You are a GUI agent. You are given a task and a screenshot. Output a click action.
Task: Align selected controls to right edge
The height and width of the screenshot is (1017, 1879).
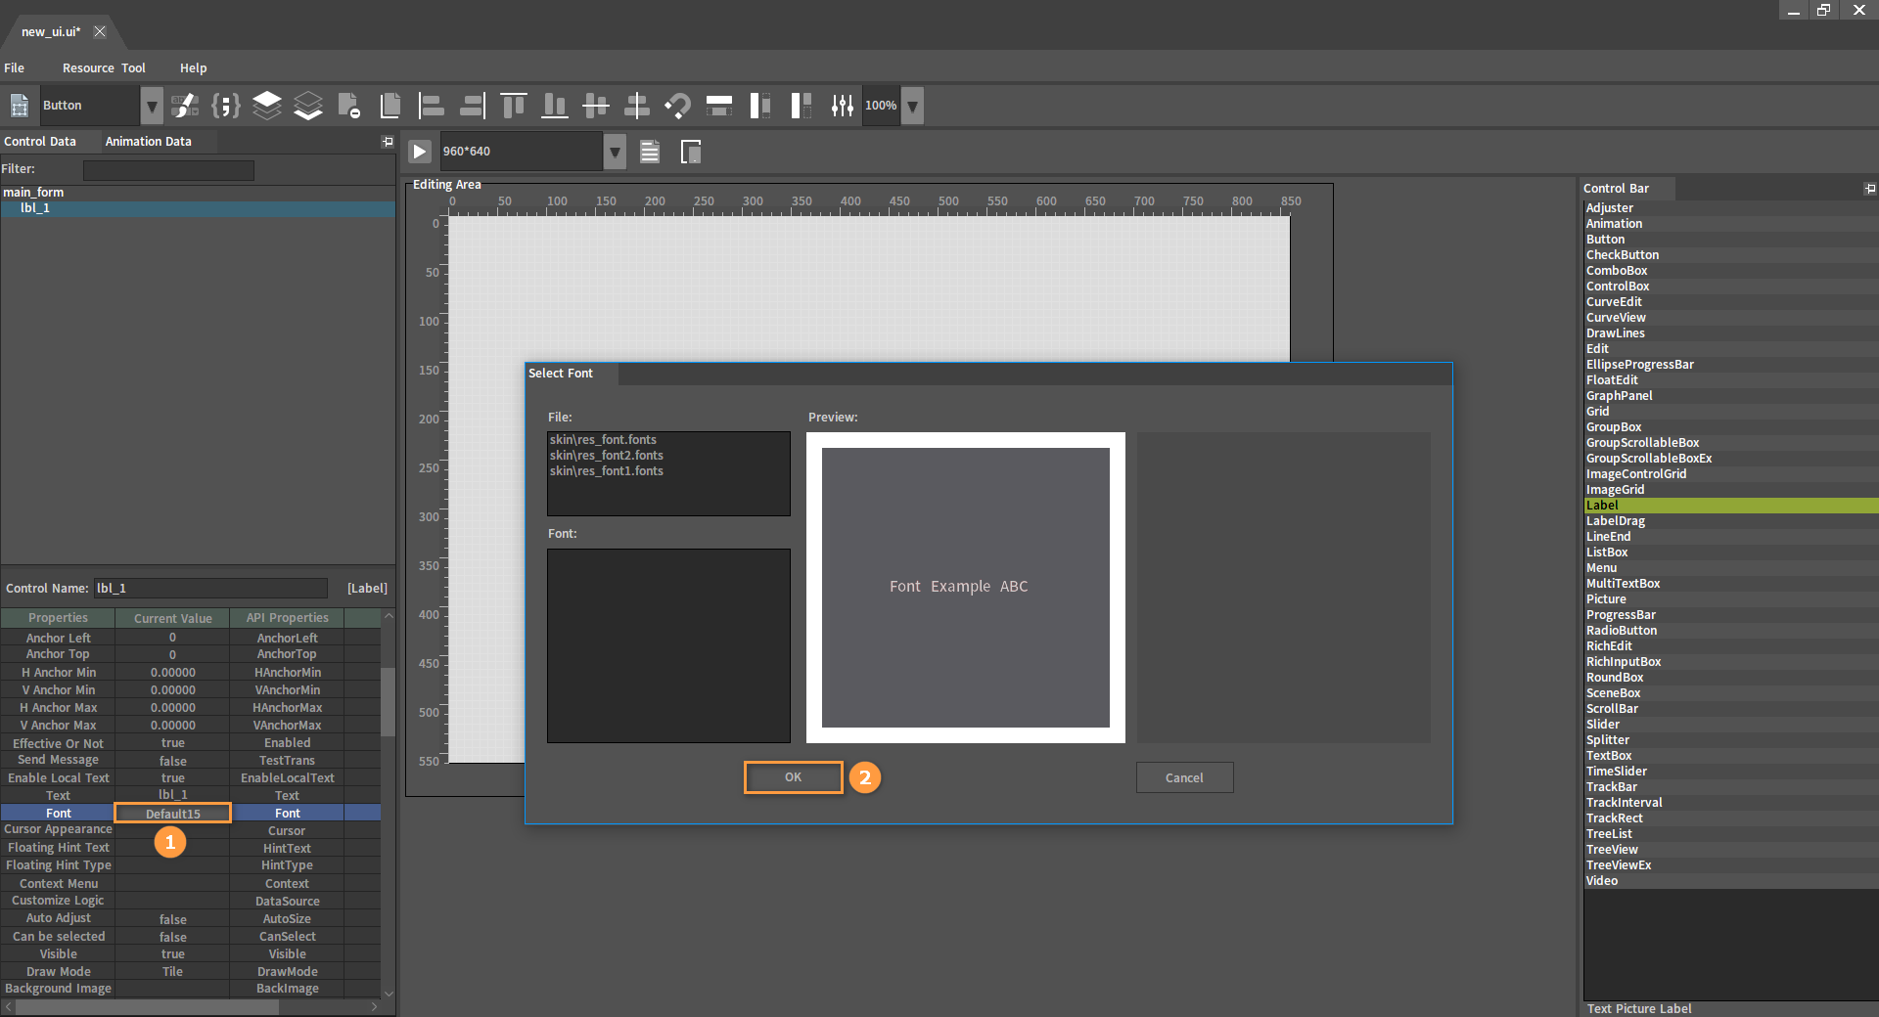click(472, 105)
